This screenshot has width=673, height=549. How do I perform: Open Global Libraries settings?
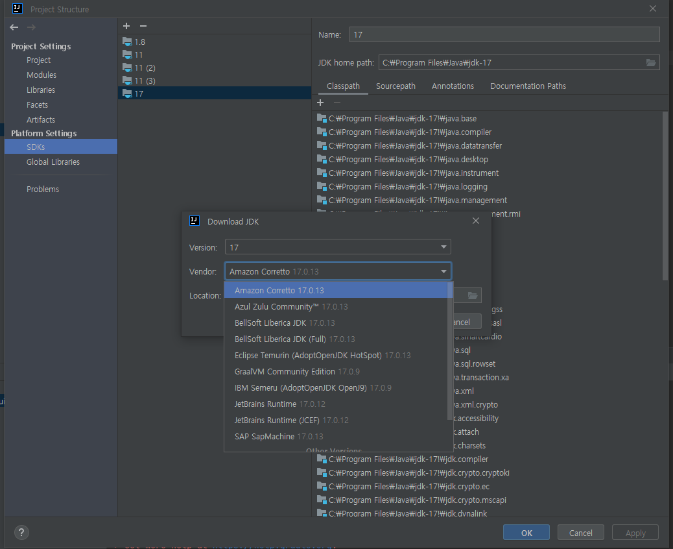[60, 162]
